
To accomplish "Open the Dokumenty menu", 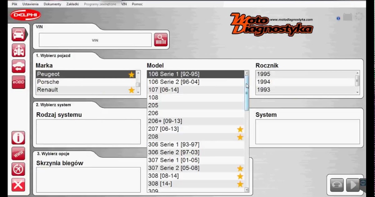I will (52, 4).
